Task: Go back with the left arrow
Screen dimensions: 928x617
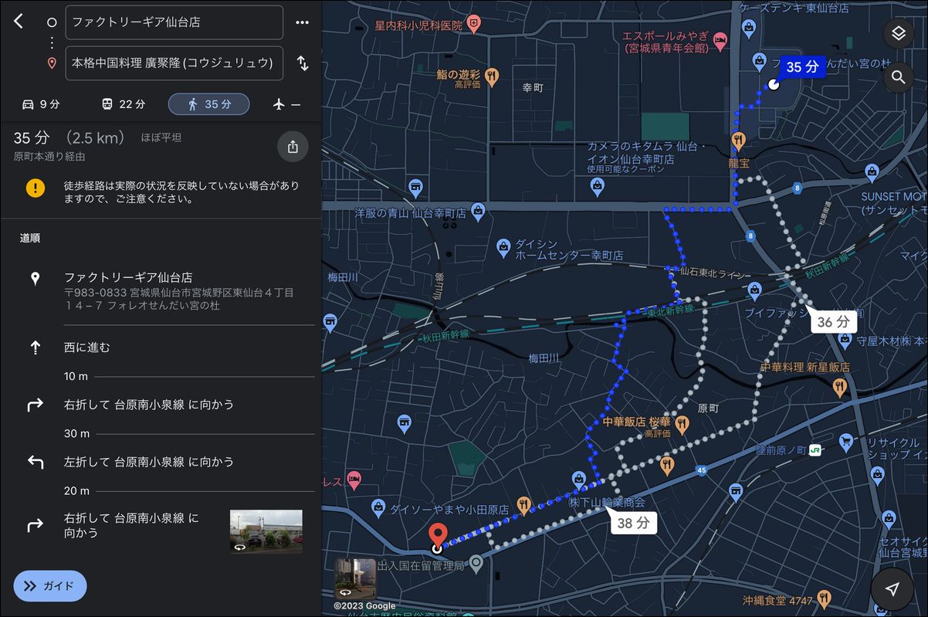Action: [19, 22]
